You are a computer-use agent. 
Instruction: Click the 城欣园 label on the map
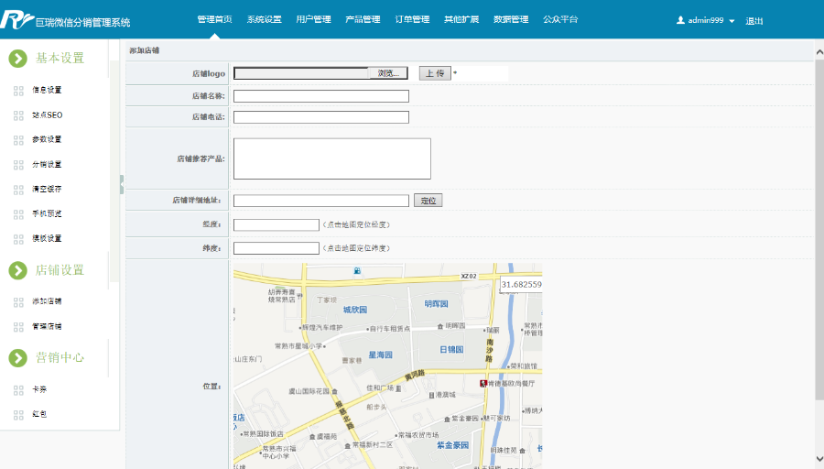click(355, 310)
